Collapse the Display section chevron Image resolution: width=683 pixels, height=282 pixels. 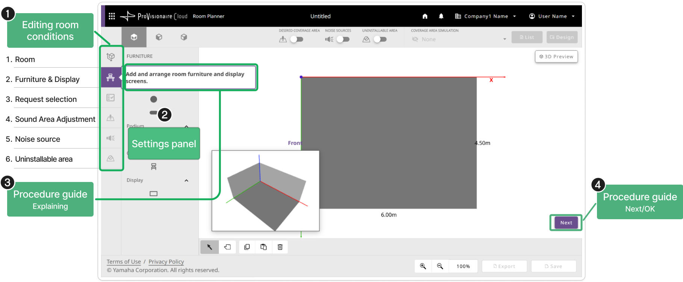point(186,180)
